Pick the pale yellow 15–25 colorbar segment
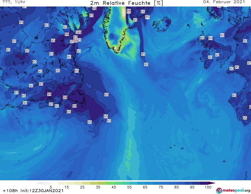 (74, 183)
